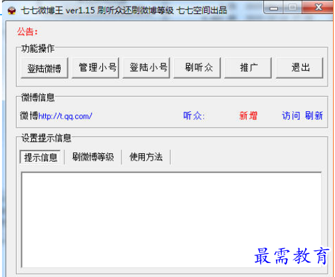Minimize the 七七微博王 window
The width and height of the screenshot is (335, 277).
tap(273, 8)
